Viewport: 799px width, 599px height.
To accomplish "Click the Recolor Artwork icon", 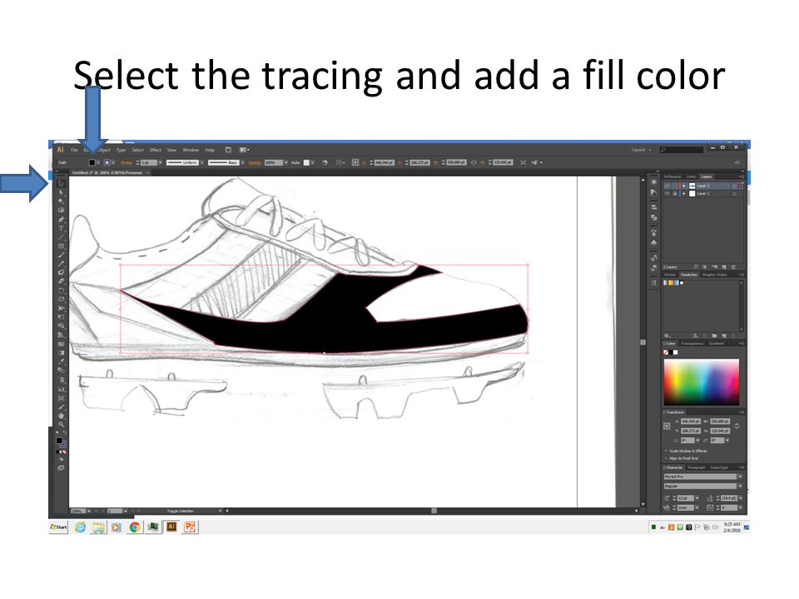I will 325,162.
